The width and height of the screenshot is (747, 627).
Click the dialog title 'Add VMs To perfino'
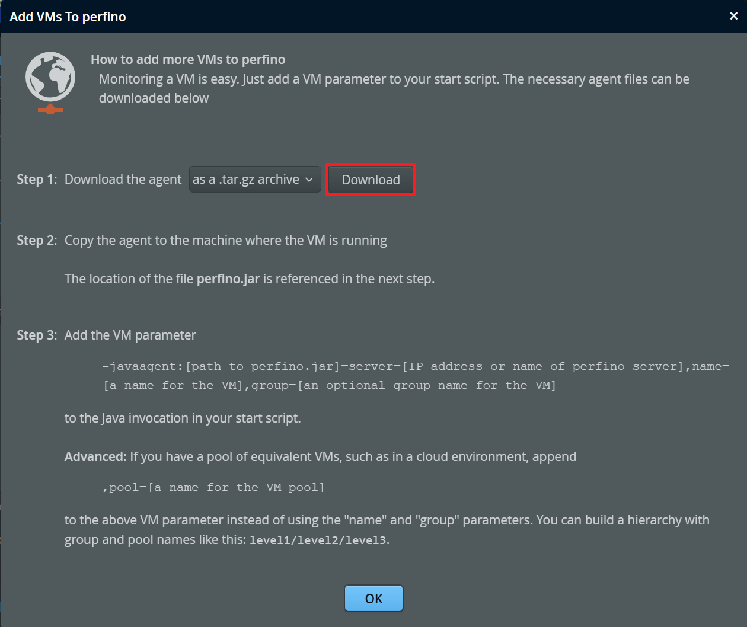pyautogui.click(x=68, y=17)
